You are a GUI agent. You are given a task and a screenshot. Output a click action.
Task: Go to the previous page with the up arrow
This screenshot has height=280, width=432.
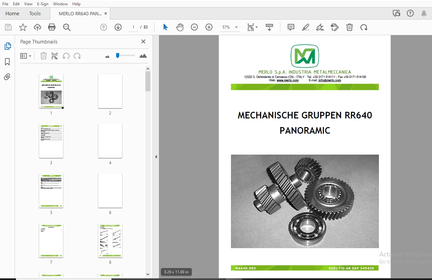(x=104, y=27)
